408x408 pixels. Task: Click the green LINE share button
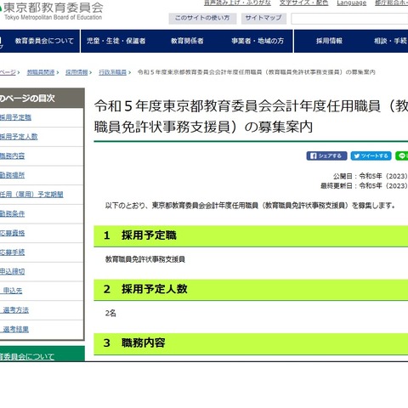point(402,156)
